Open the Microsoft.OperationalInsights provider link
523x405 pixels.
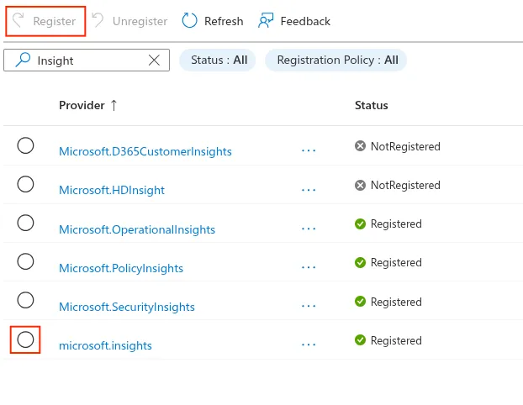[x=137, y=229]
